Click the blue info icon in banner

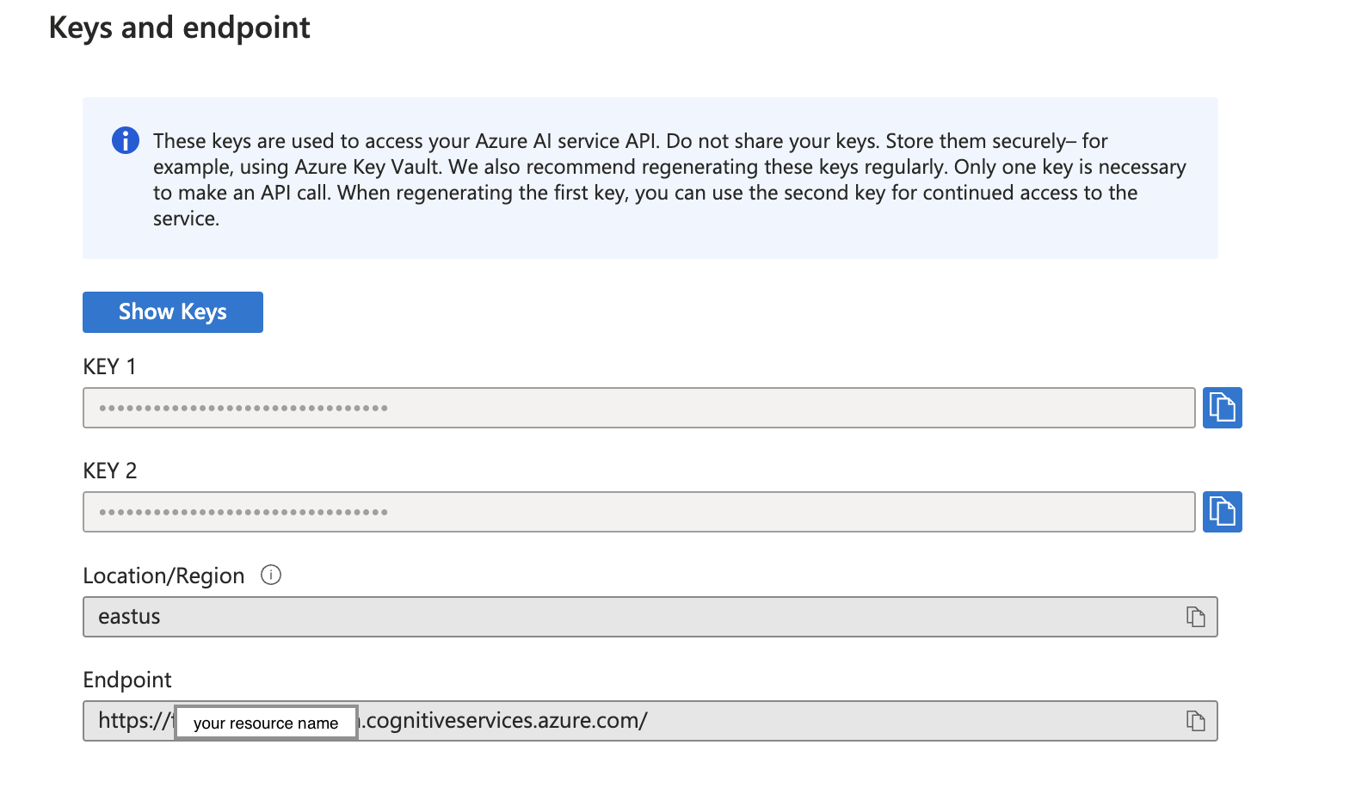coord(126,140)
